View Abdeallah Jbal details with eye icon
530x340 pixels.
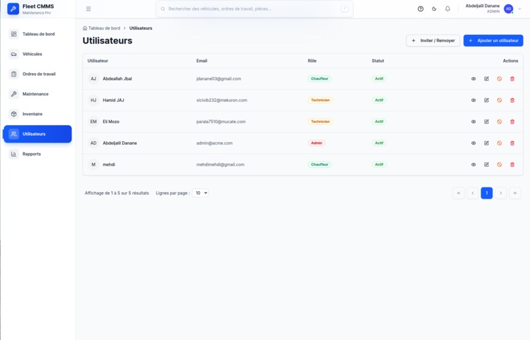[x=473, y=79]
